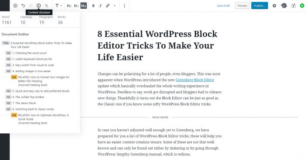Go to outline item 5. Quick and easy way to add preferred blocks

point(38,91)
